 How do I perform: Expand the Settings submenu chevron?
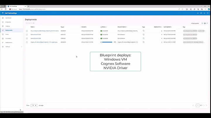(x=21, y=47)
